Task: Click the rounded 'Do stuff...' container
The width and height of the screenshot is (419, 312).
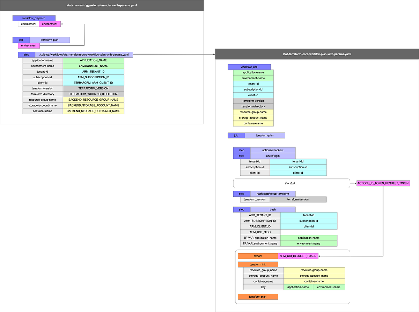Action: (x=291, y=183)
